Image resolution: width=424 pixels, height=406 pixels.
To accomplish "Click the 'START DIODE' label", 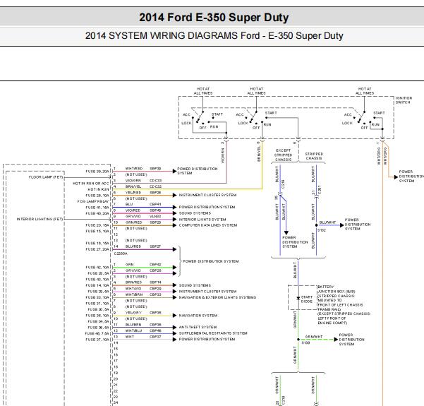I will (307, 299).
